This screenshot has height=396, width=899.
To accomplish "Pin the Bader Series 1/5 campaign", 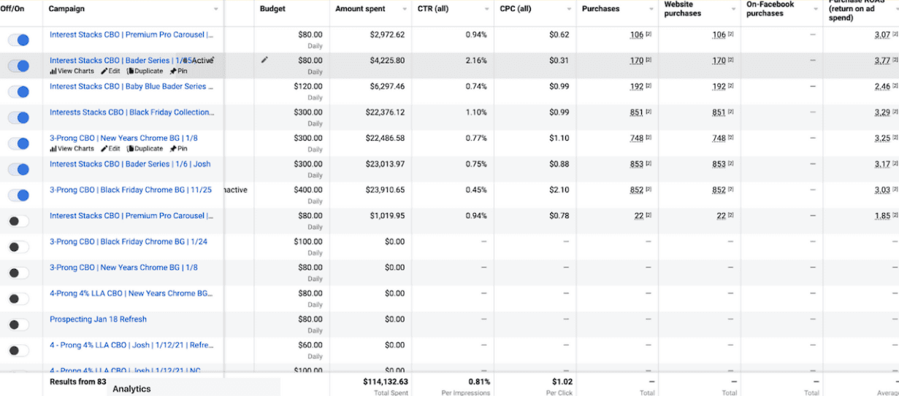I will point(178,71).
